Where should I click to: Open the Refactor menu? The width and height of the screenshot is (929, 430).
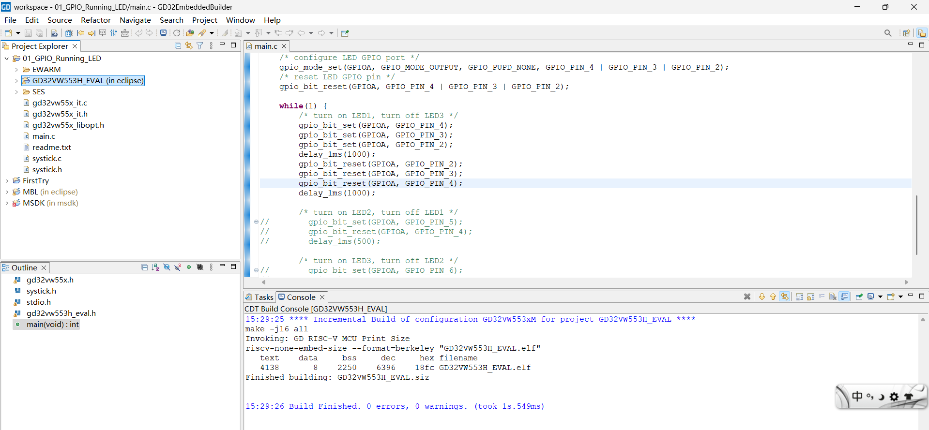click(x=96, y=20)
